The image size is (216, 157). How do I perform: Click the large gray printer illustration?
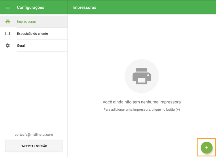(x=142, y=76)
